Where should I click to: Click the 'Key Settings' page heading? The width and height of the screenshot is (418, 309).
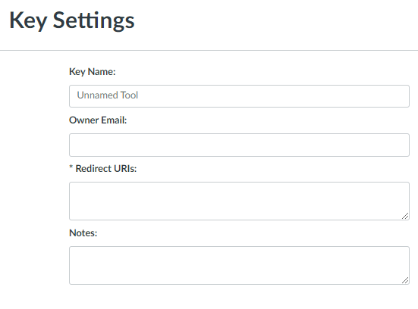tap(72, 20)
